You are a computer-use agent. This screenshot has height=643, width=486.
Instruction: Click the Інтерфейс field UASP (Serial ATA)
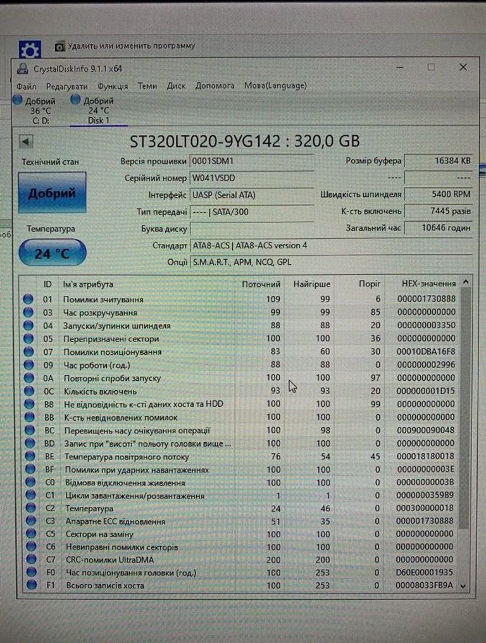coord(252,195)
